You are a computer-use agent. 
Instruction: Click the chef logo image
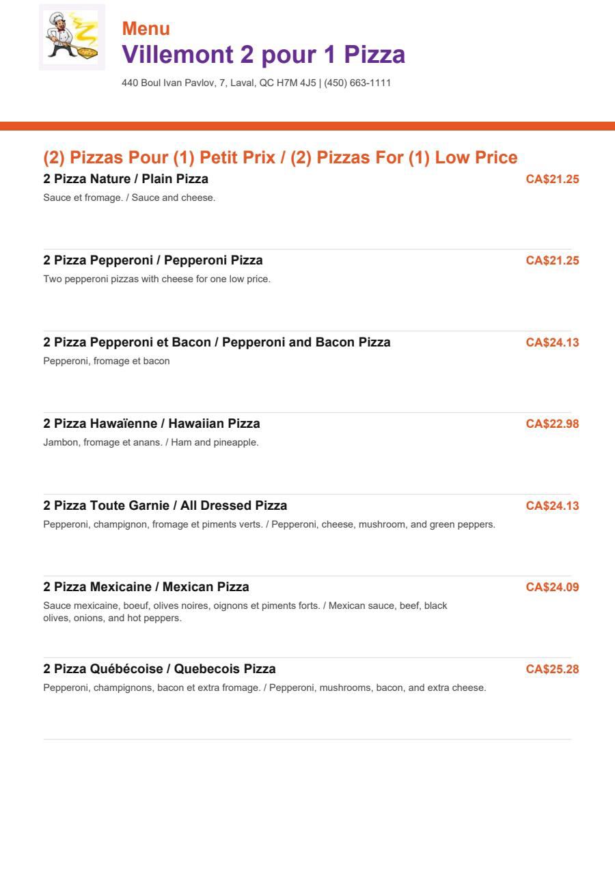[x=72, y=37]
